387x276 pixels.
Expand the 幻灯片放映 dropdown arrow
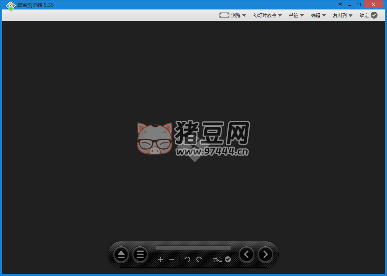[280, 16]
